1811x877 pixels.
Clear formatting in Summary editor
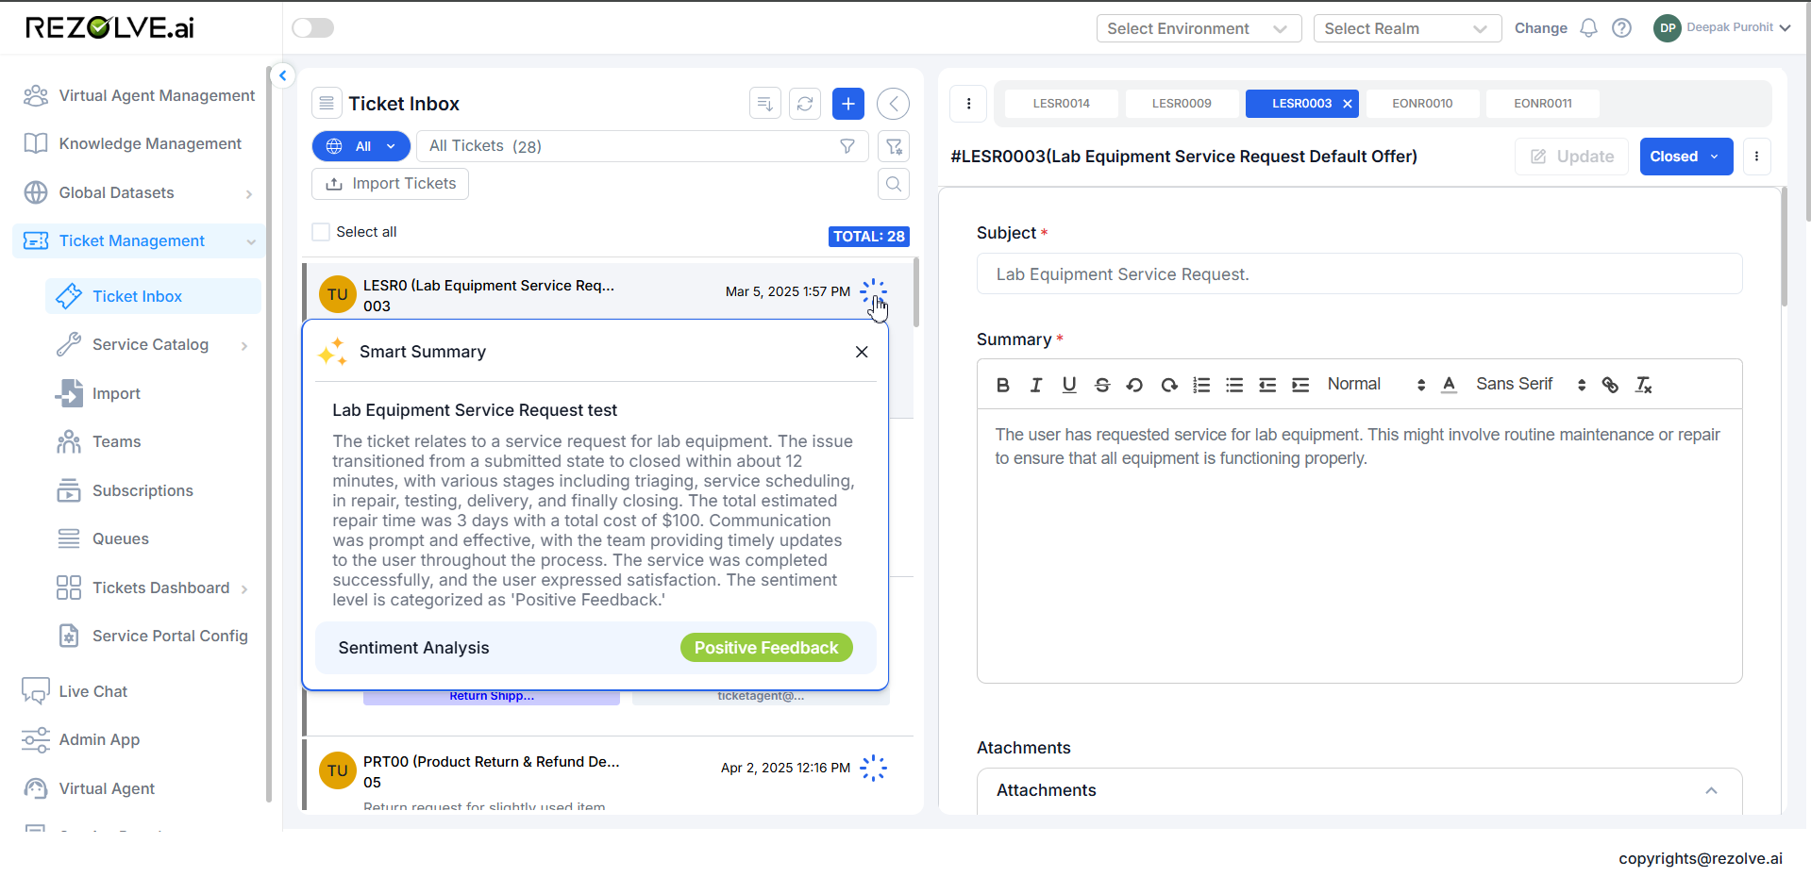pyautogui.click(x=1643, y=385)
